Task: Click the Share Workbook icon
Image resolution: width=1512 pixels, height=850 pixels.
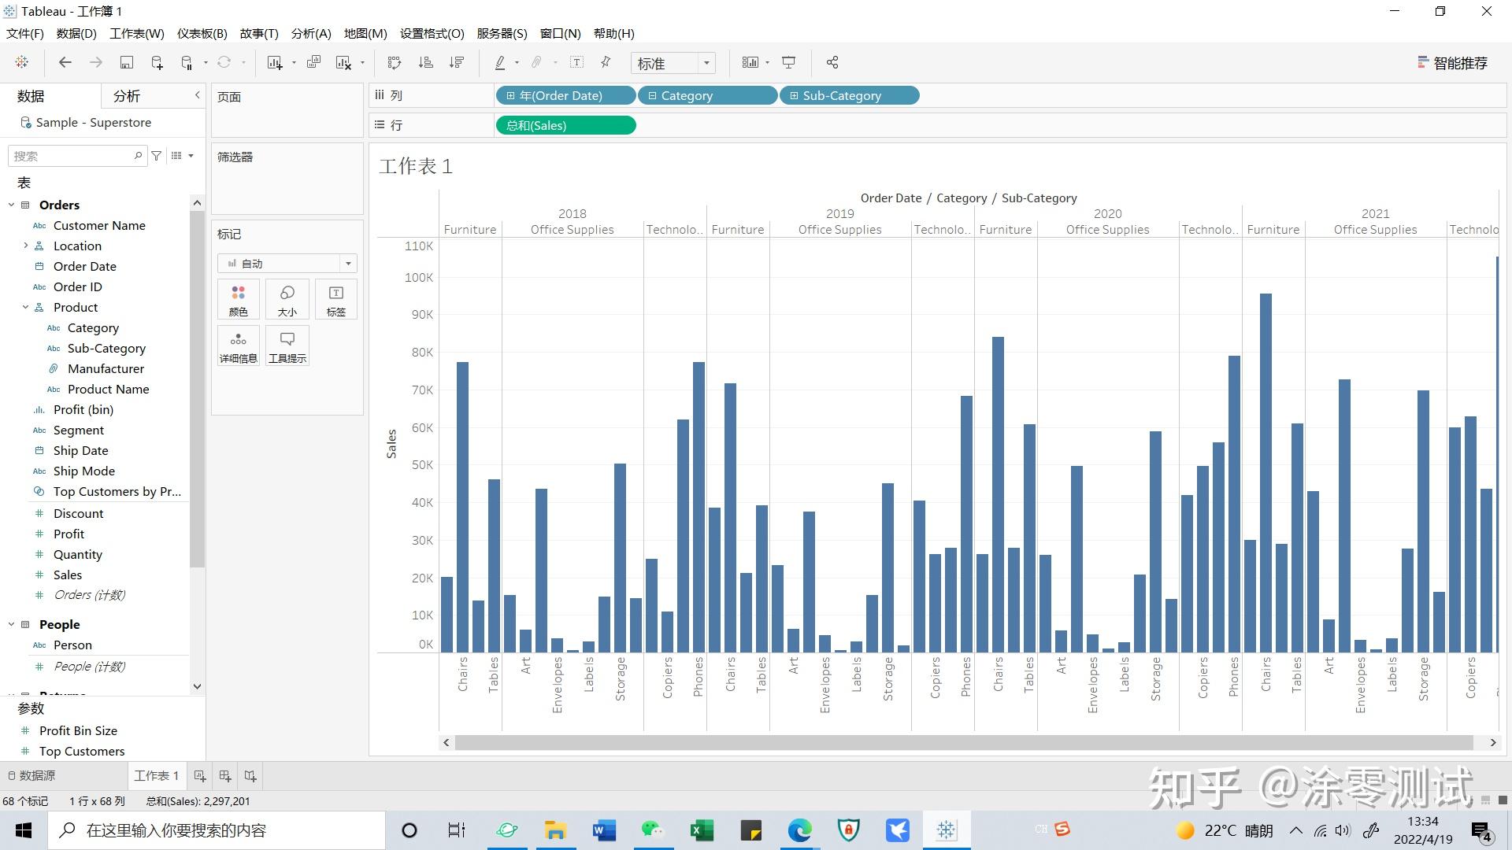Action: (832, 62)
